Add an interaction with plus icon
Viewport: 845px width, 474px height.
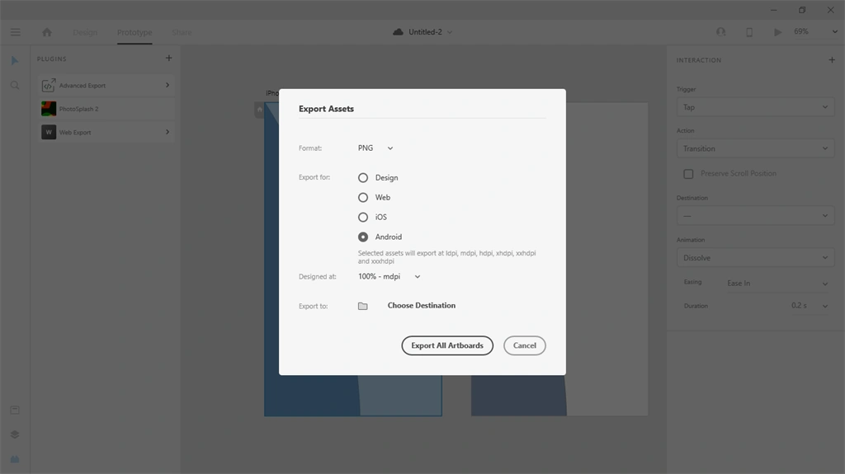(x=832, y=60)
